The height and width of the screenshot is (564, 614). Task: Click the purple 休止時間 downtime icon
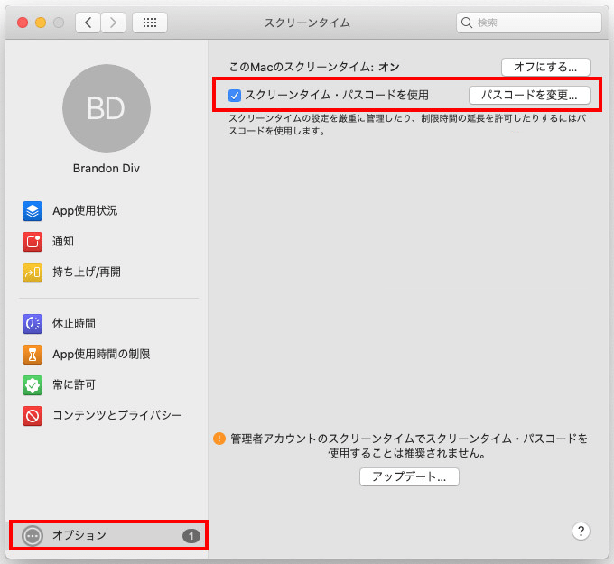point(33,324)
